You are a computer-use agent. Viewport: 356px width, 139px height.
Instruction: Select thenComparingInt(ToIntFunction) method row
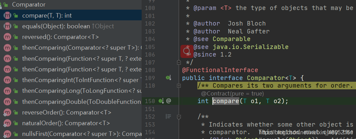[x=71, y=80]
